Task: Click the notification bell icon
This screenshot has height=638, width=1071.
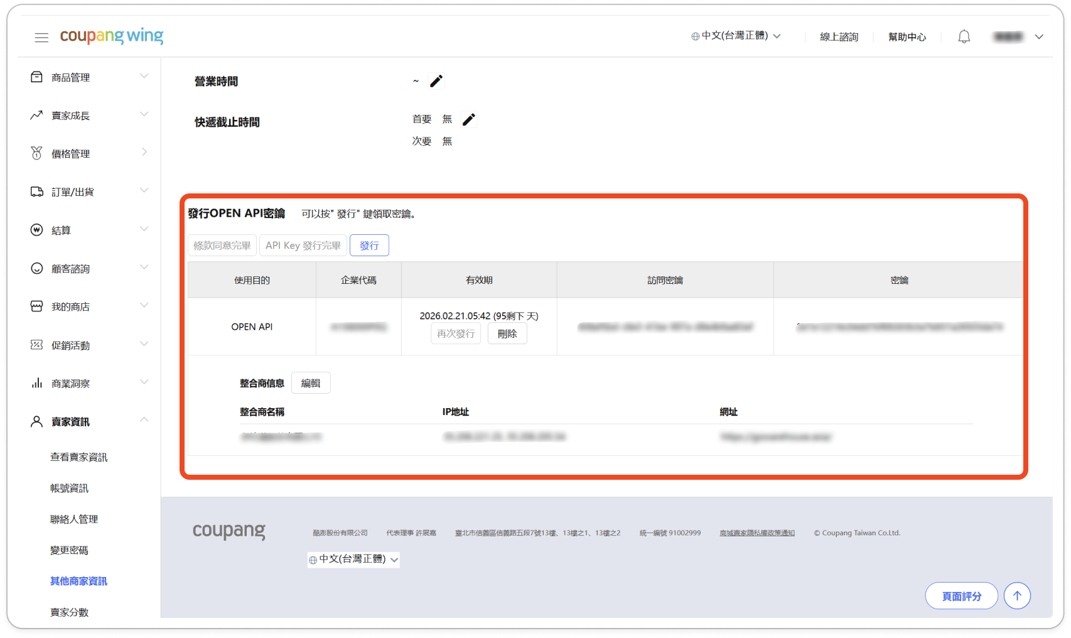Action: click(x=964, y=37)
